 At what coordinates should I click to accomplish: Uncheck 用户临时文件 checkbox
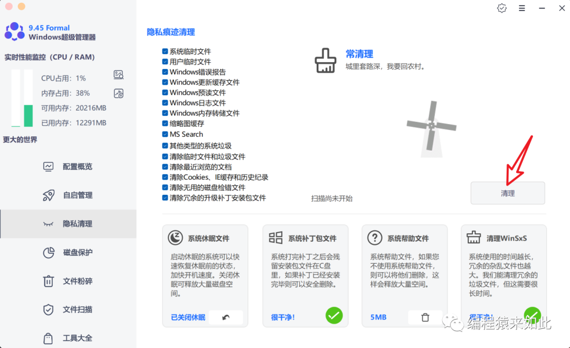tap(165, 62)
